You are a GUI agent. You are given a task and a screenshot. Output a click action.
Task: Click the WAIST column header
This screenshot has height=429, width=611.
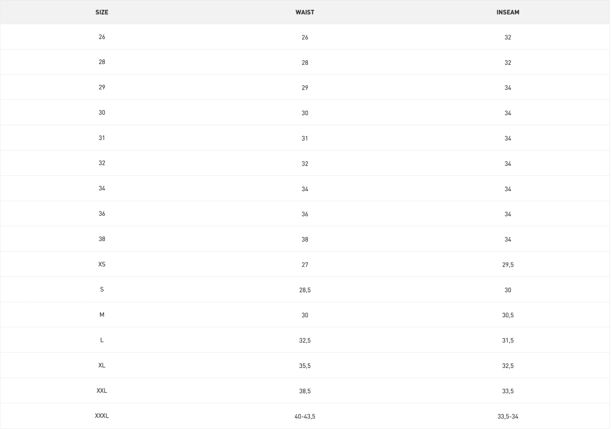point(305,12)
